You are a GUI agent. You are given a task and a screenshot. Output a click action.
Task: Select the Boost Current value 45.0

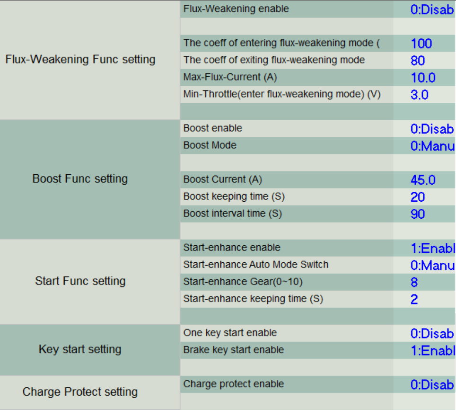pos(423,180)
